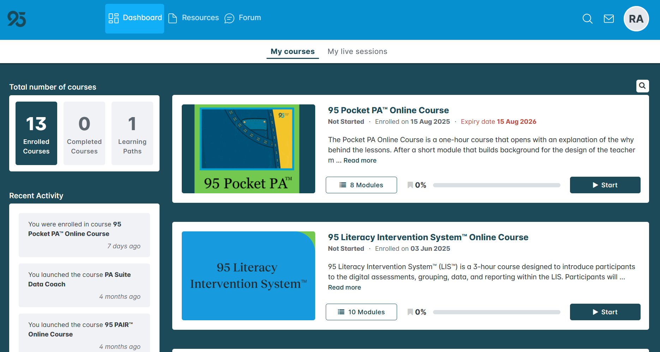Open Pocket PA enrollment activity entry

[84, 235]
